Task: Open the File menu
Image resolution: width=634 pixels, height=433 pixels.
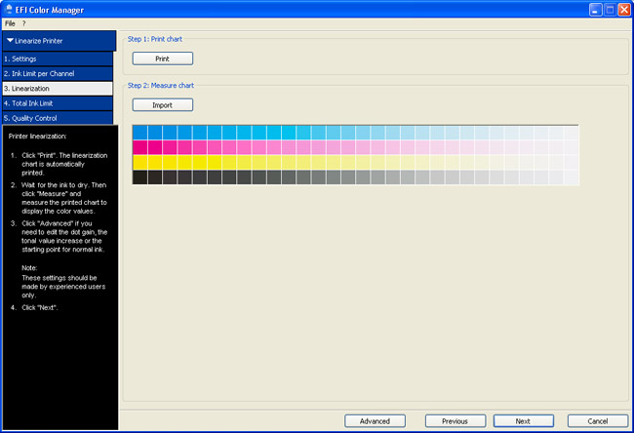Action: (x=10, y=23)
